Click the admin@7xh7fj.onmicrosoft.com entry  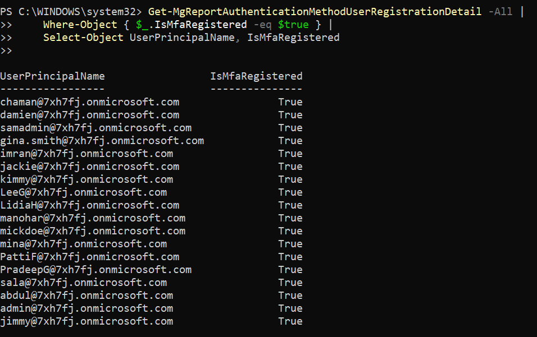[87, 308]
